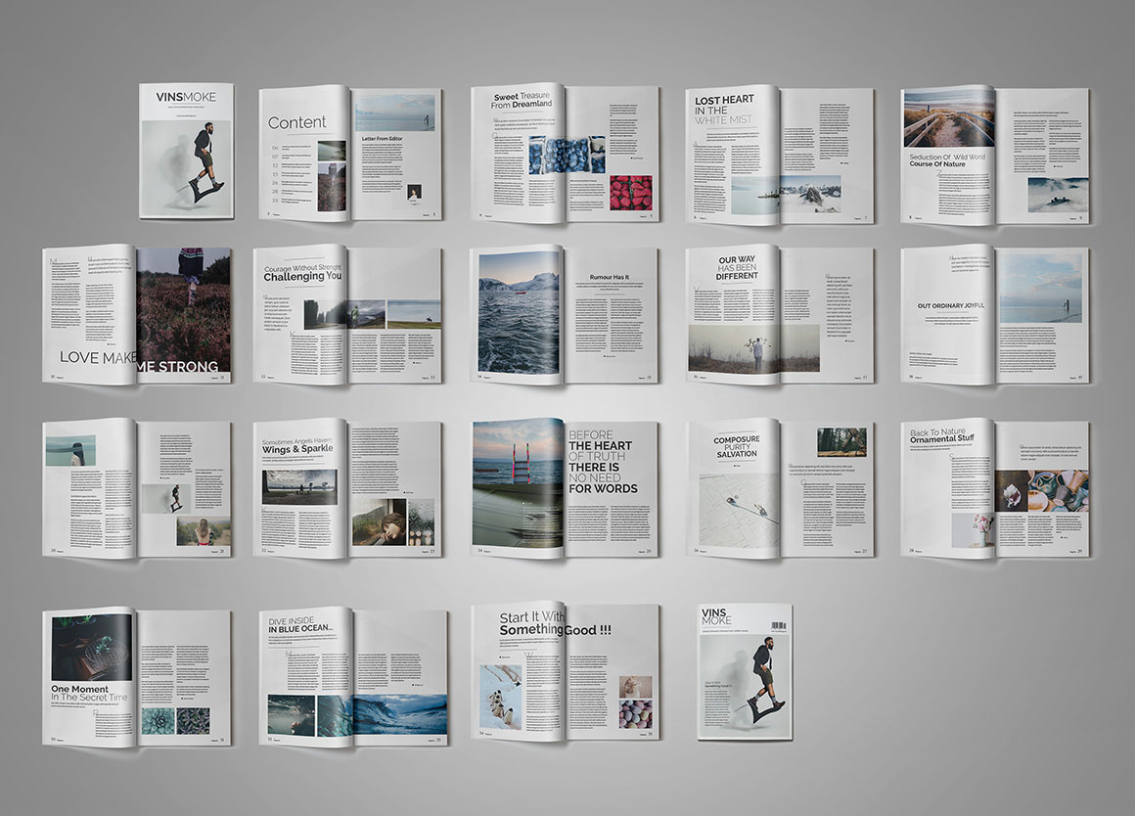Select the Our Way Has Been Different spread
This screenshot has height=816, width=1135.
(779, 315)
